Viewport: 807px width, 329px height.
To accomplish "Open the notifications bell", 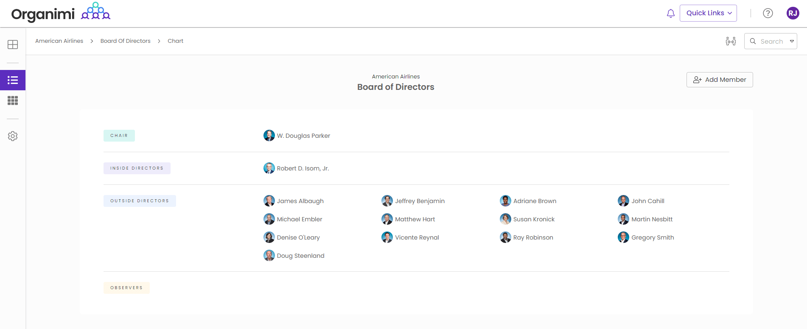I will (x=670, y=14).
